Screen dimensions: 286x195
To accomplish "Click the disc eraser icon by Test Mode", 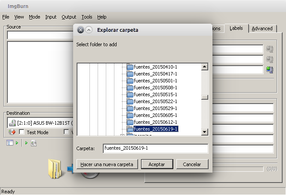I will click(x=12, y=132).
